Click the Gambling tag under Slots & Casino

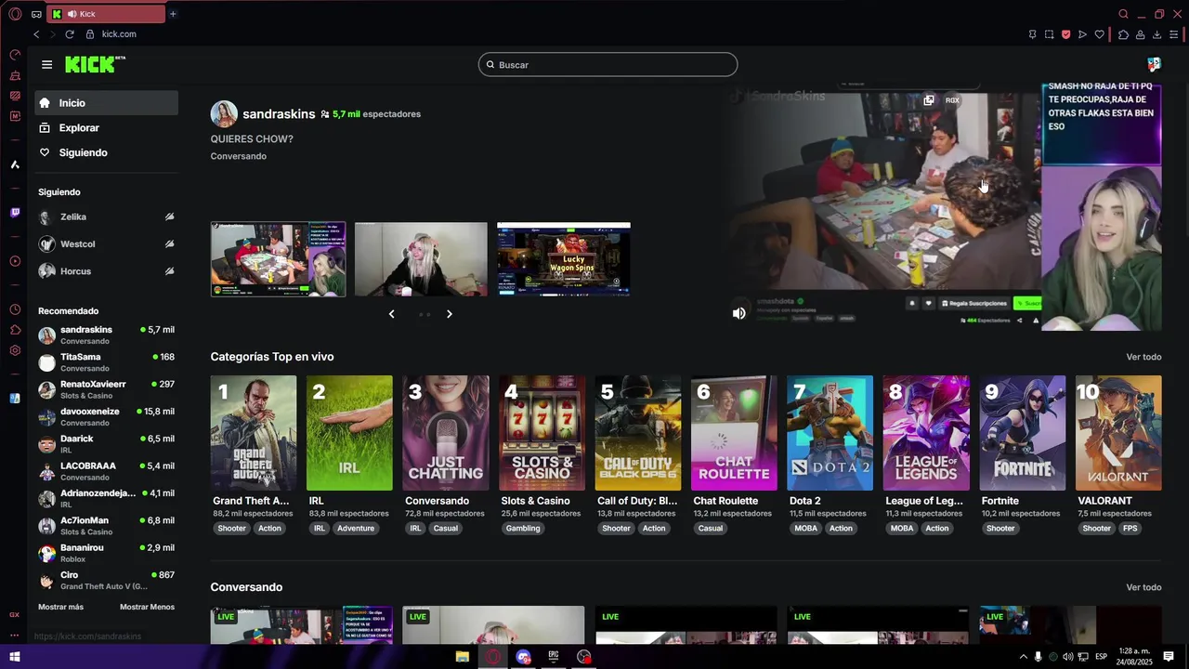click(x=523, y=529)
